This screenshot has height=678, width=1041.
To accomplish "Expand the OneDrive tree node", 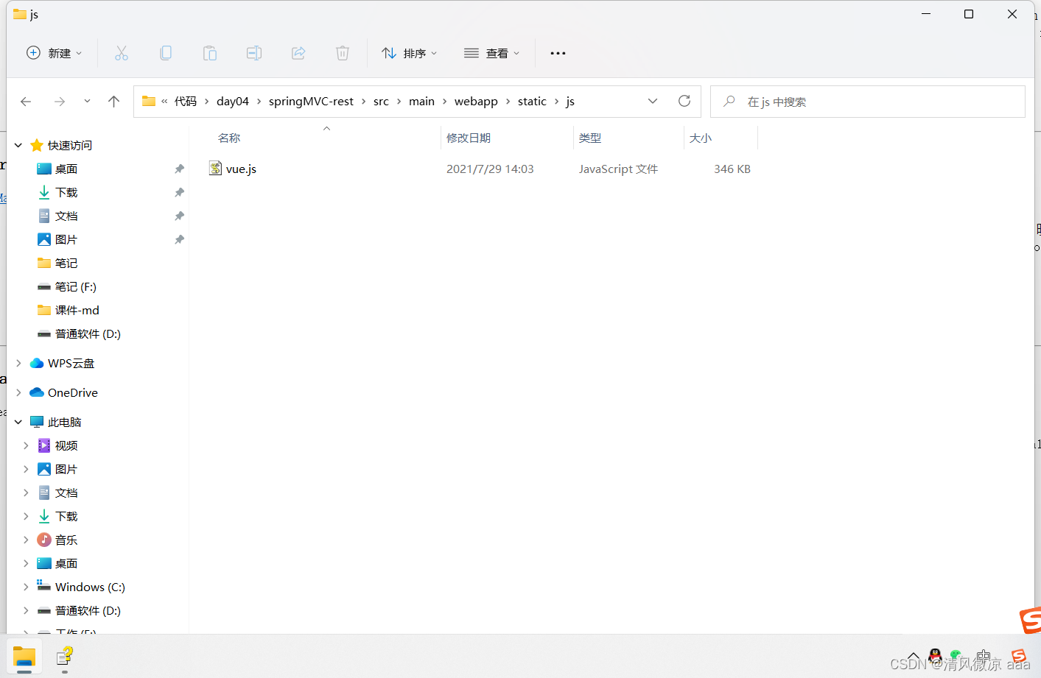I will [x=18, y=392].
